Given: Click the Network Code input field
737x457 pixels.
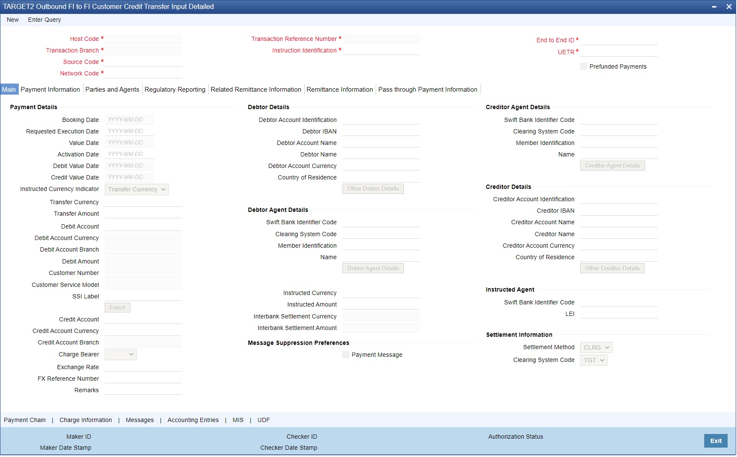Looking at the screenshot, I should pyautogui.click(x=143, y=73).
